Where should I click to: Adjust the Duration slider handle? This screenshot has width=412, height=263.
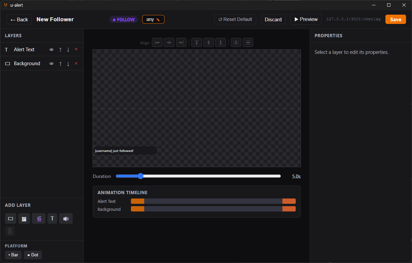[141, 176]
